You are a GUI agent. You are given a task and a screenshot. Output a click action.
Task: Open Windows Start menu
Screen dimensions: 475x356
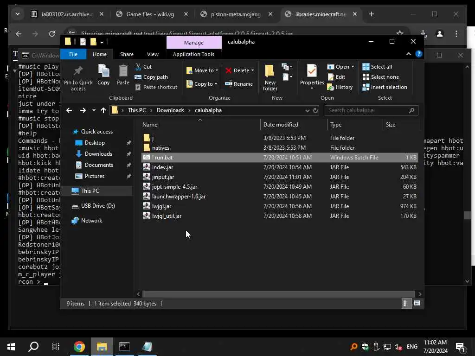point(11,347)
